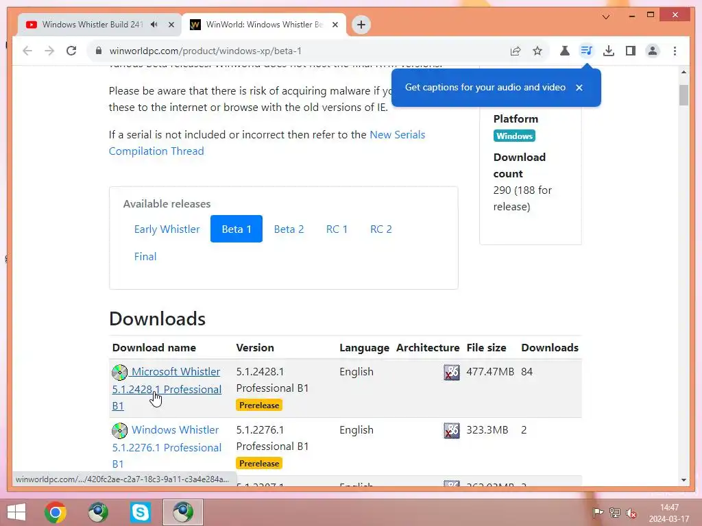Screen dimensions: 702x526
Task: Switch to the RC 1 release
Action: [337, 229]
